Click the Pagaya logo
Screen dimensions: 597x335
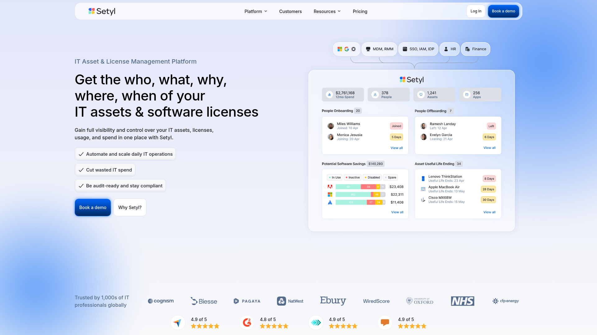pos(247,301)
